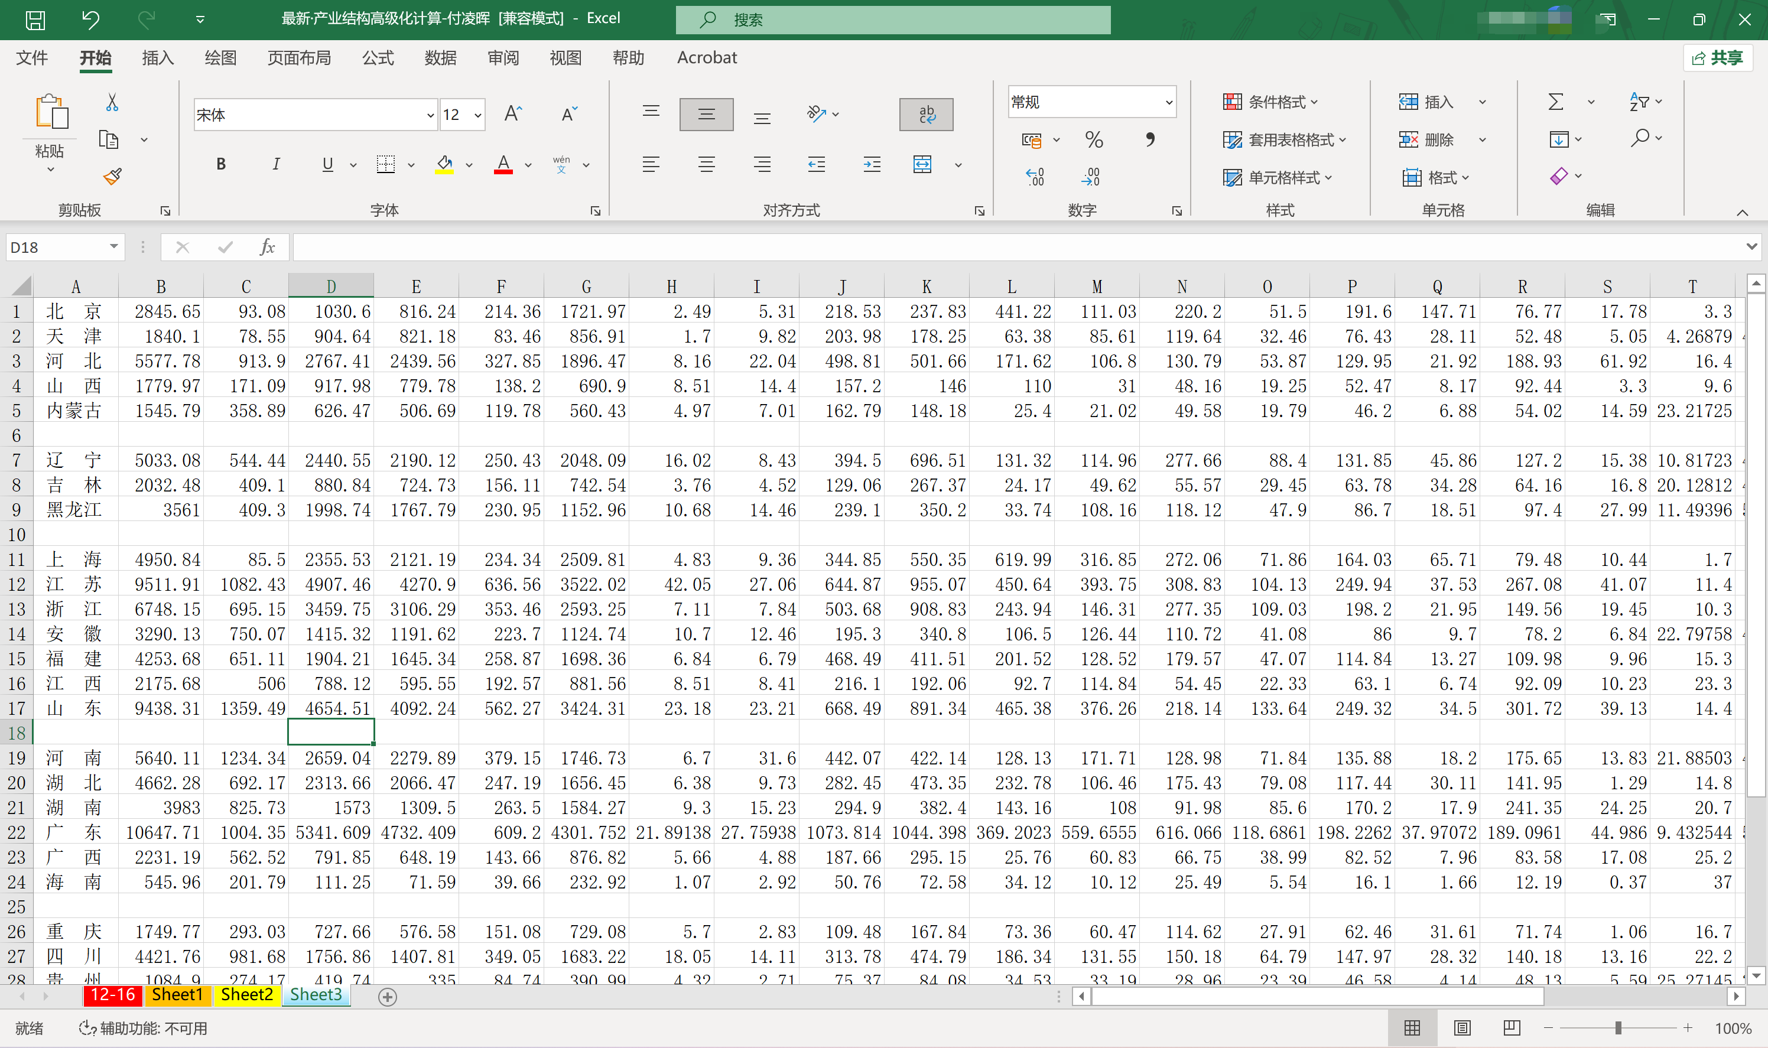Click the AutoSum sigma icon

tap(1555, 102)
